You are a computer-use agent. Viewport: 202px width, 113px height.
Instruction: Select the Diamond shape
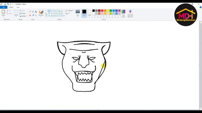(49, 13)
